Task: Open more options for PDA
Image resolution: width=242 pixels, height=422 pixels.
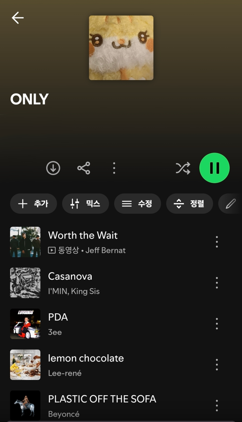Action: pyautogui.click(x=217, y=324)
